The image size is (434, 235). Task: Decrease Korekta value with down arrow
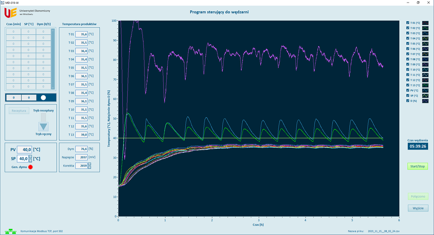coord(90,167)
